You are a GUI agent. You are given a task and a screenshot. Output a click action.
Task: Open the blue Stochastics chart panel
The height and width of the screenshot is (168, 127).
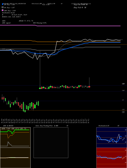pyautogui.click(x=112, y=137)
